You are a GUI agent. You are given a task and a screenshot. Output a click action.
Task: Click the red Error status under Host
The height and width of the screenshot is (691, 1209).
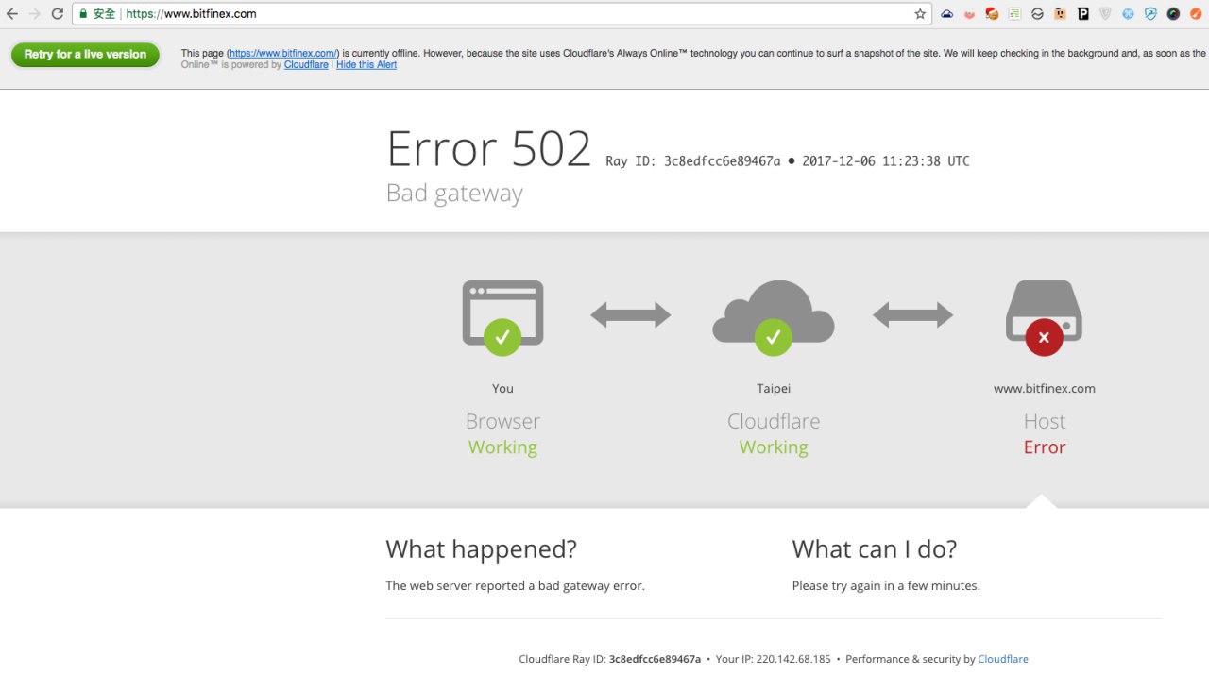1045,447
